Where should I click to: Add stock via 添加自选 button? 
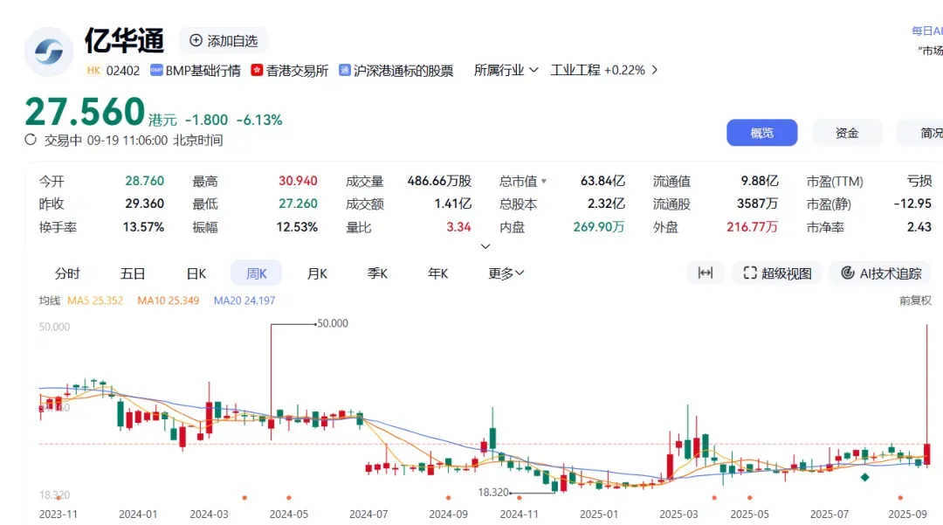click(x=224, y=41)
